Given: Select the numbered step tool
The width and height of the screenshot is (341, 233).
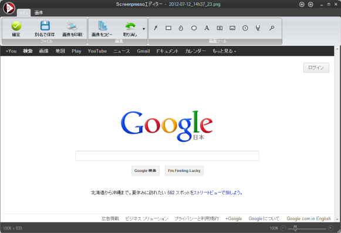Looking at the screenshot, I should tap(245, 28).
